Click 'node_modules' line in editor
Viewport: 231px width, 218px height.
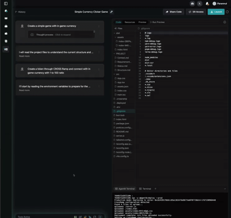click(x=151, y=57)
